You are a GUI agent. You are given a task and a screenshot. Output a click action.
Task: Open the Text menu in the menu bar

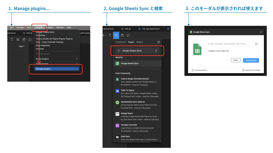11,28
